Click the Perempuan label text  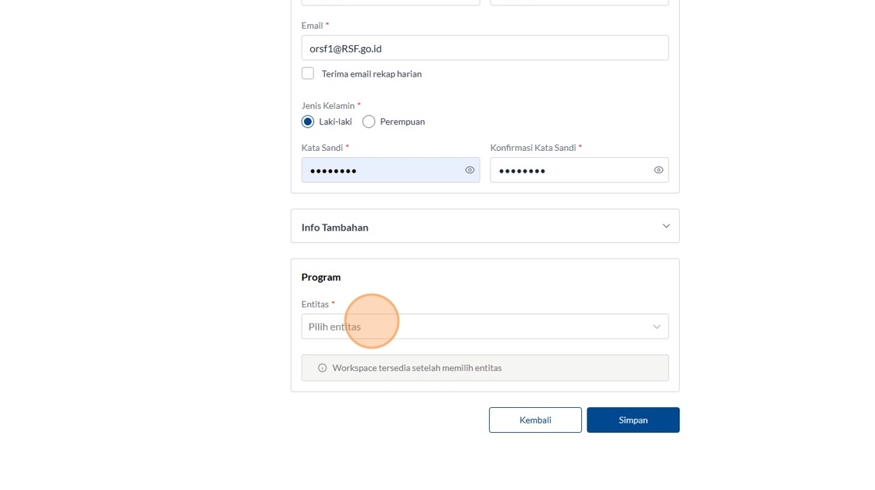(x=402, y=122)
